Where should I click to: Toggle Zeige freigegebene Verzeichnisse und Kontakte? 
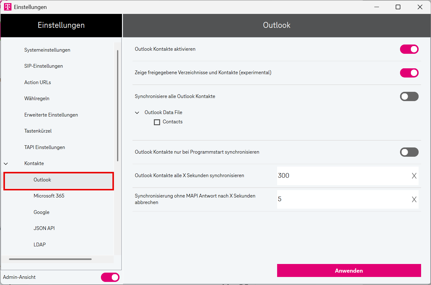point(409,73)
